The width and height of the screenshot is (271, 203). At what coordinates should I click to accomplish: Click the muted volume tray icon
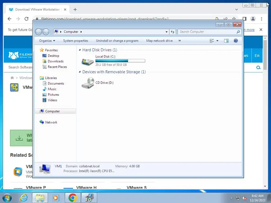pyautogui.click(x=244, y=198)
